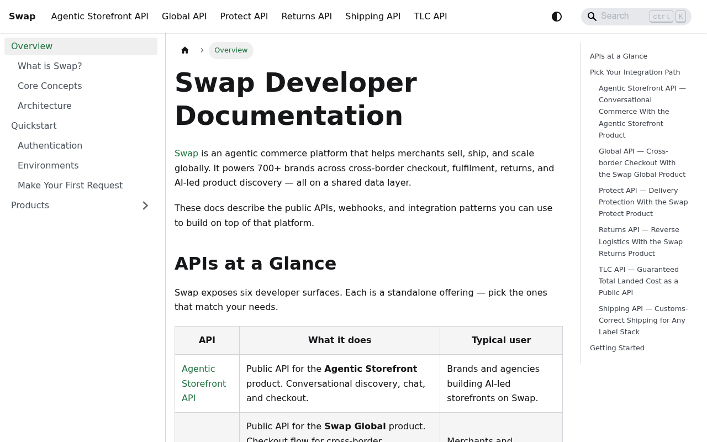Jump to APIs at a Glance section

pos(619,56)
